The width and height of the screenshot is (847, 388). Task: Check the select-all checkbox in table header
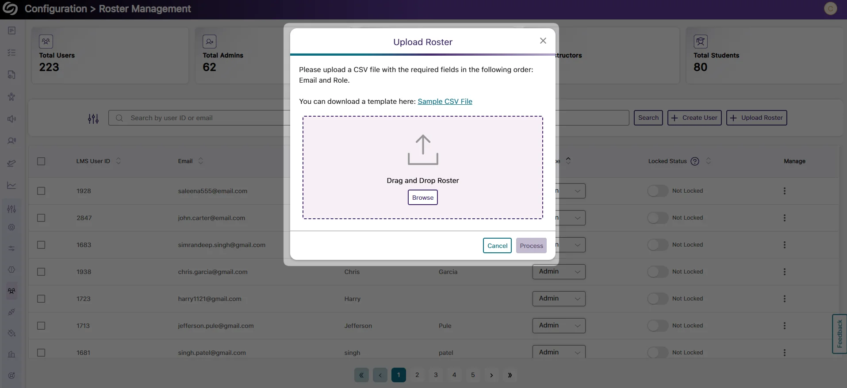point(41,161)
